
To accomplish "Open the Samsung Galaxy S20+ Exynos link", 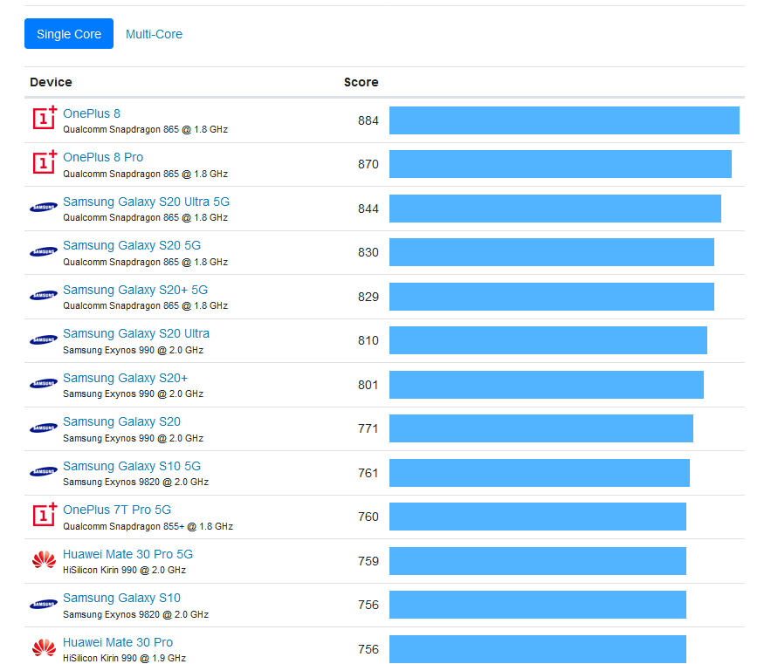I will (125, 378).
